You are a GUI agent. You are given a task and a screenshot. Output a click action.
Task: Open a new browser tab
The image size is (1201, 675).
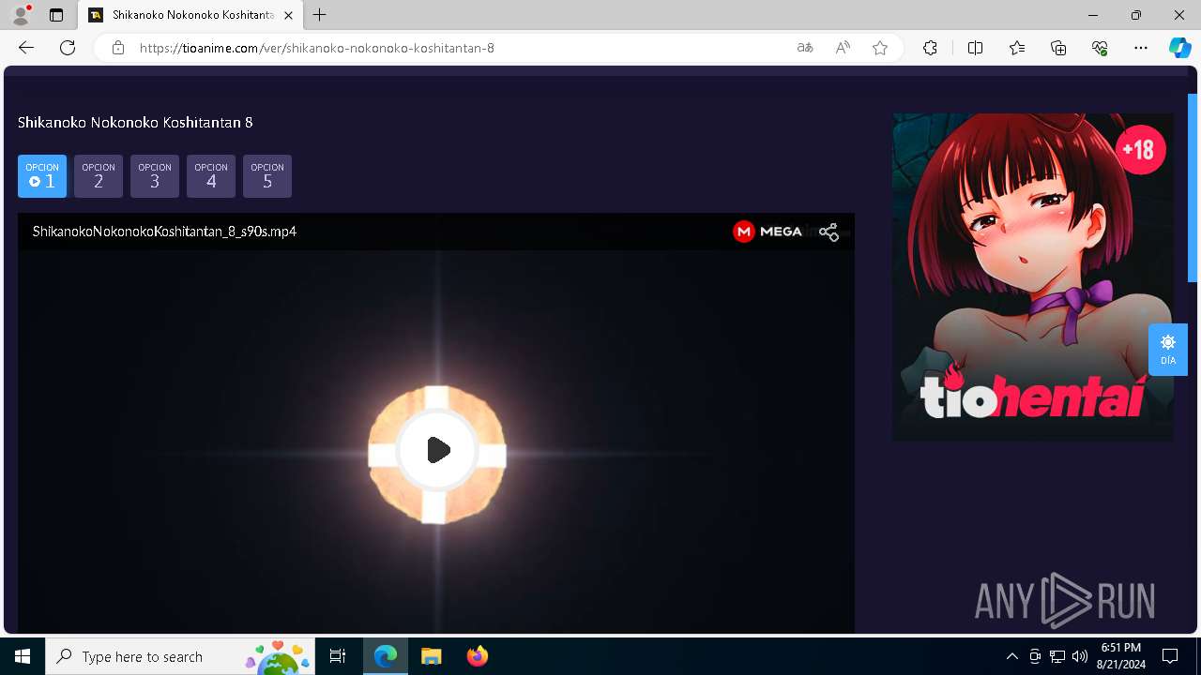pos(320,15)
